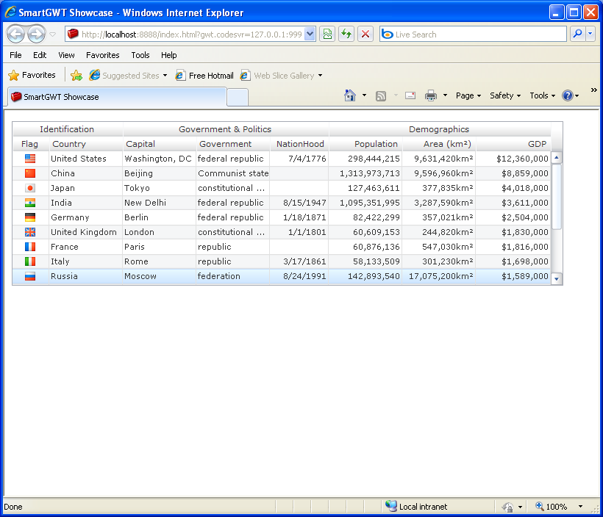Sort by the GDP column header

pos(513,144)
